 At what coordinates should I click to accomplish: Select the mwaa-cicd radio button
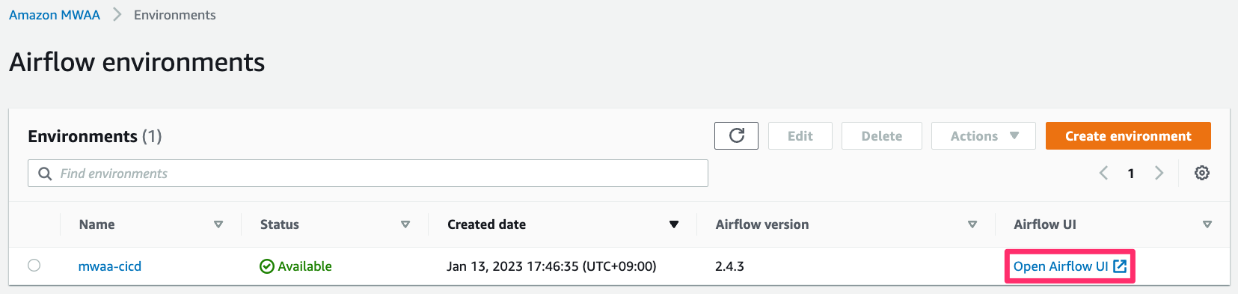[34, 266]
